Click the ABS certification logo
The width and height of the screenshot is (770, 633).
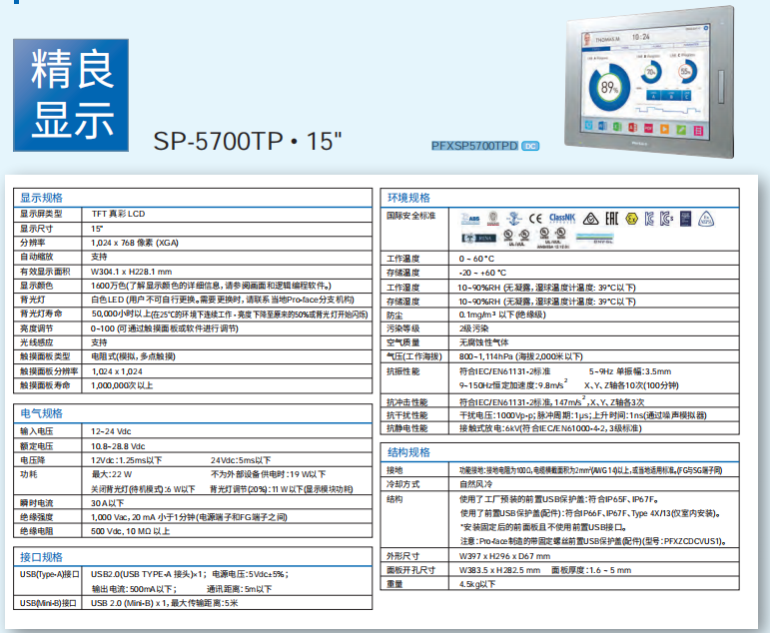click(x=470, y=219)
